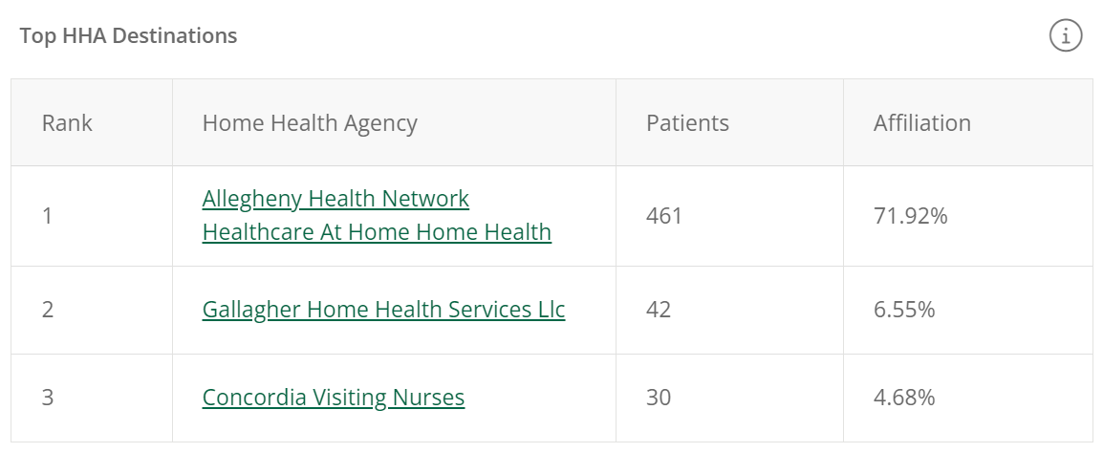Click the Home Health Agency column header
Viewport: 1103px width, 453px height.
[310, 123]
